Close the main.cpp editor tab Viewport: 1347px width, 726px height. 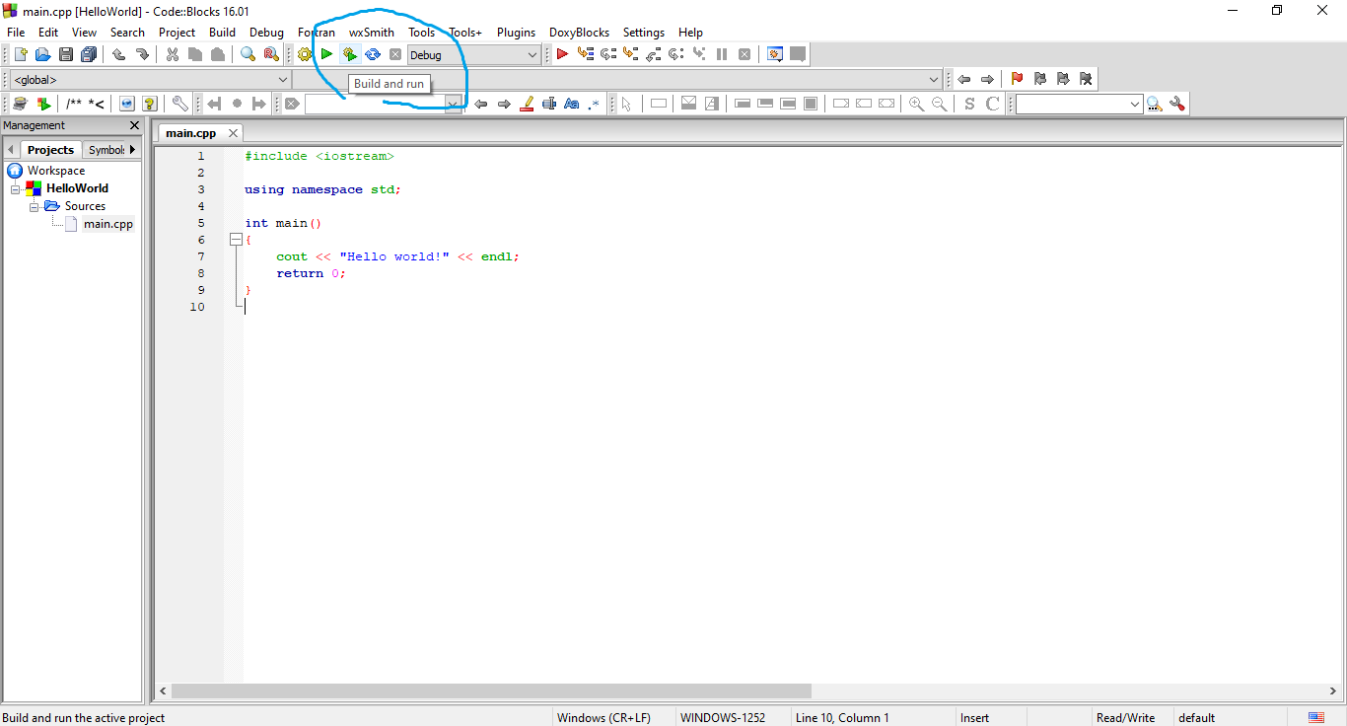tap(234, 133)
